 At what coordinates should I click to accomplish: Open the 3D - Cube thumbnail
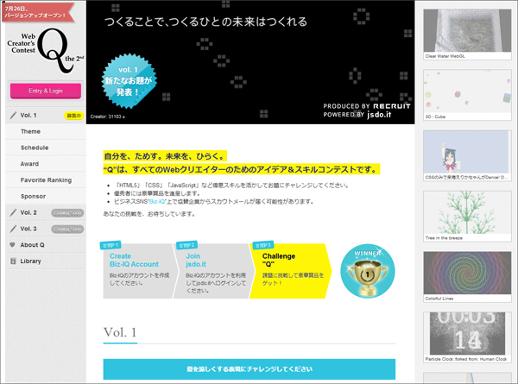[x=467, y=95]
